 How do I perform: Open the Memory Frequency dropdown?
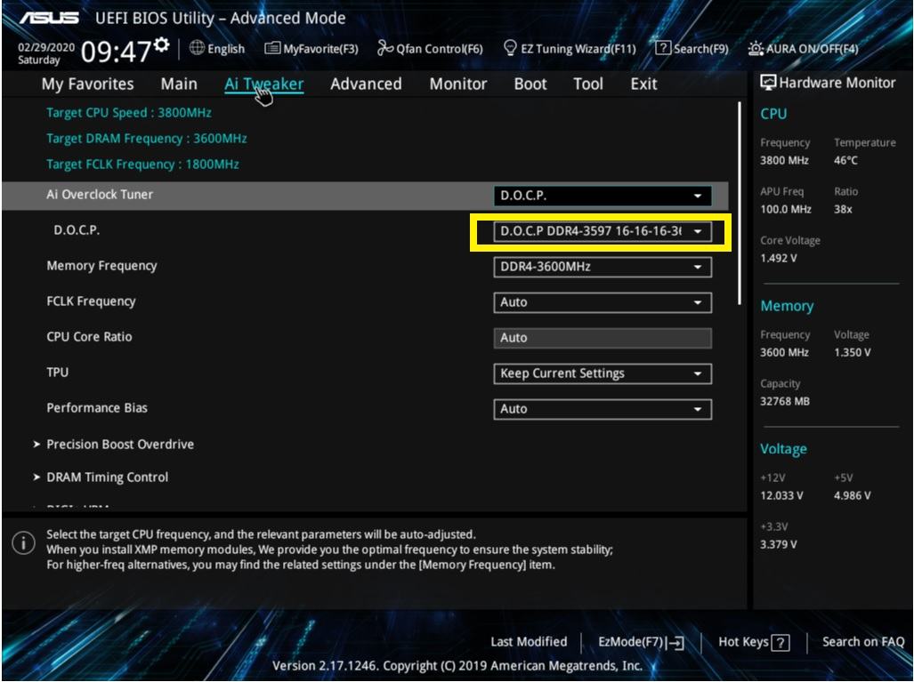(x=603, y=267)
